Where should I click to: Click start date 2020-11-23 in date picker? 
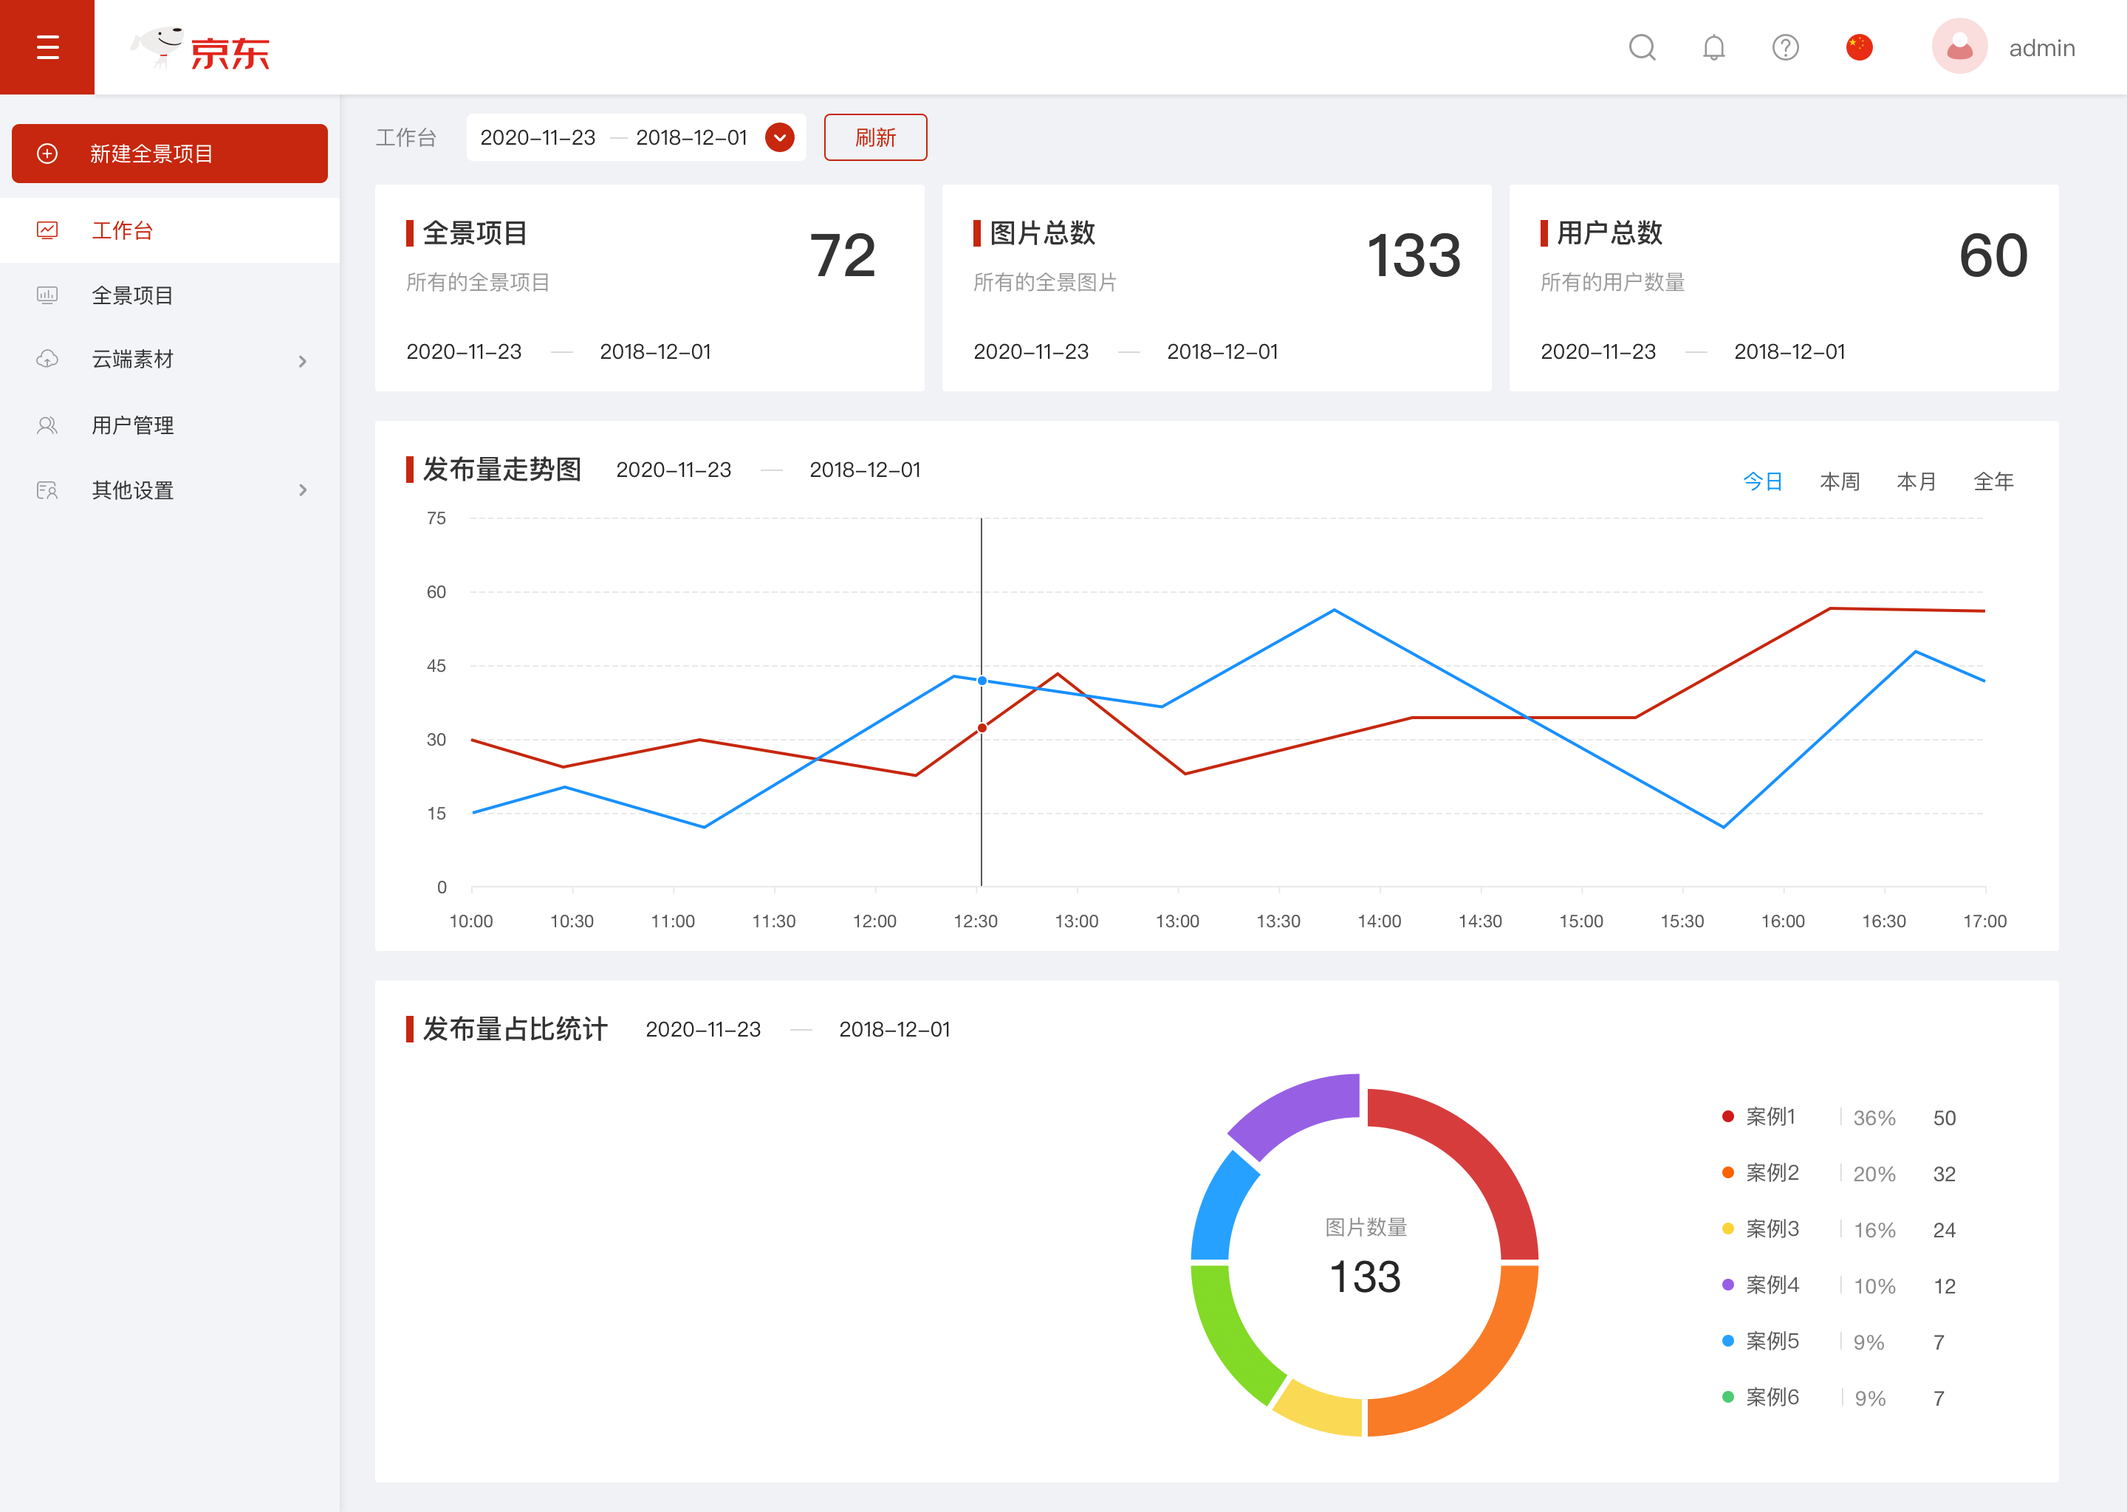pyautogui.click(x=538, y=138)
